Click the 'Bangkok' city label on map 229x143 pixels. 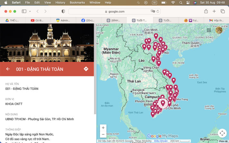138,90
